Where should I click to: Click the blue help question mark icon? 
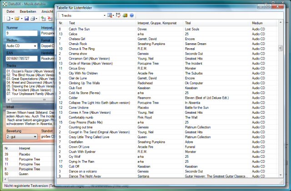click(x=132, y=15)
